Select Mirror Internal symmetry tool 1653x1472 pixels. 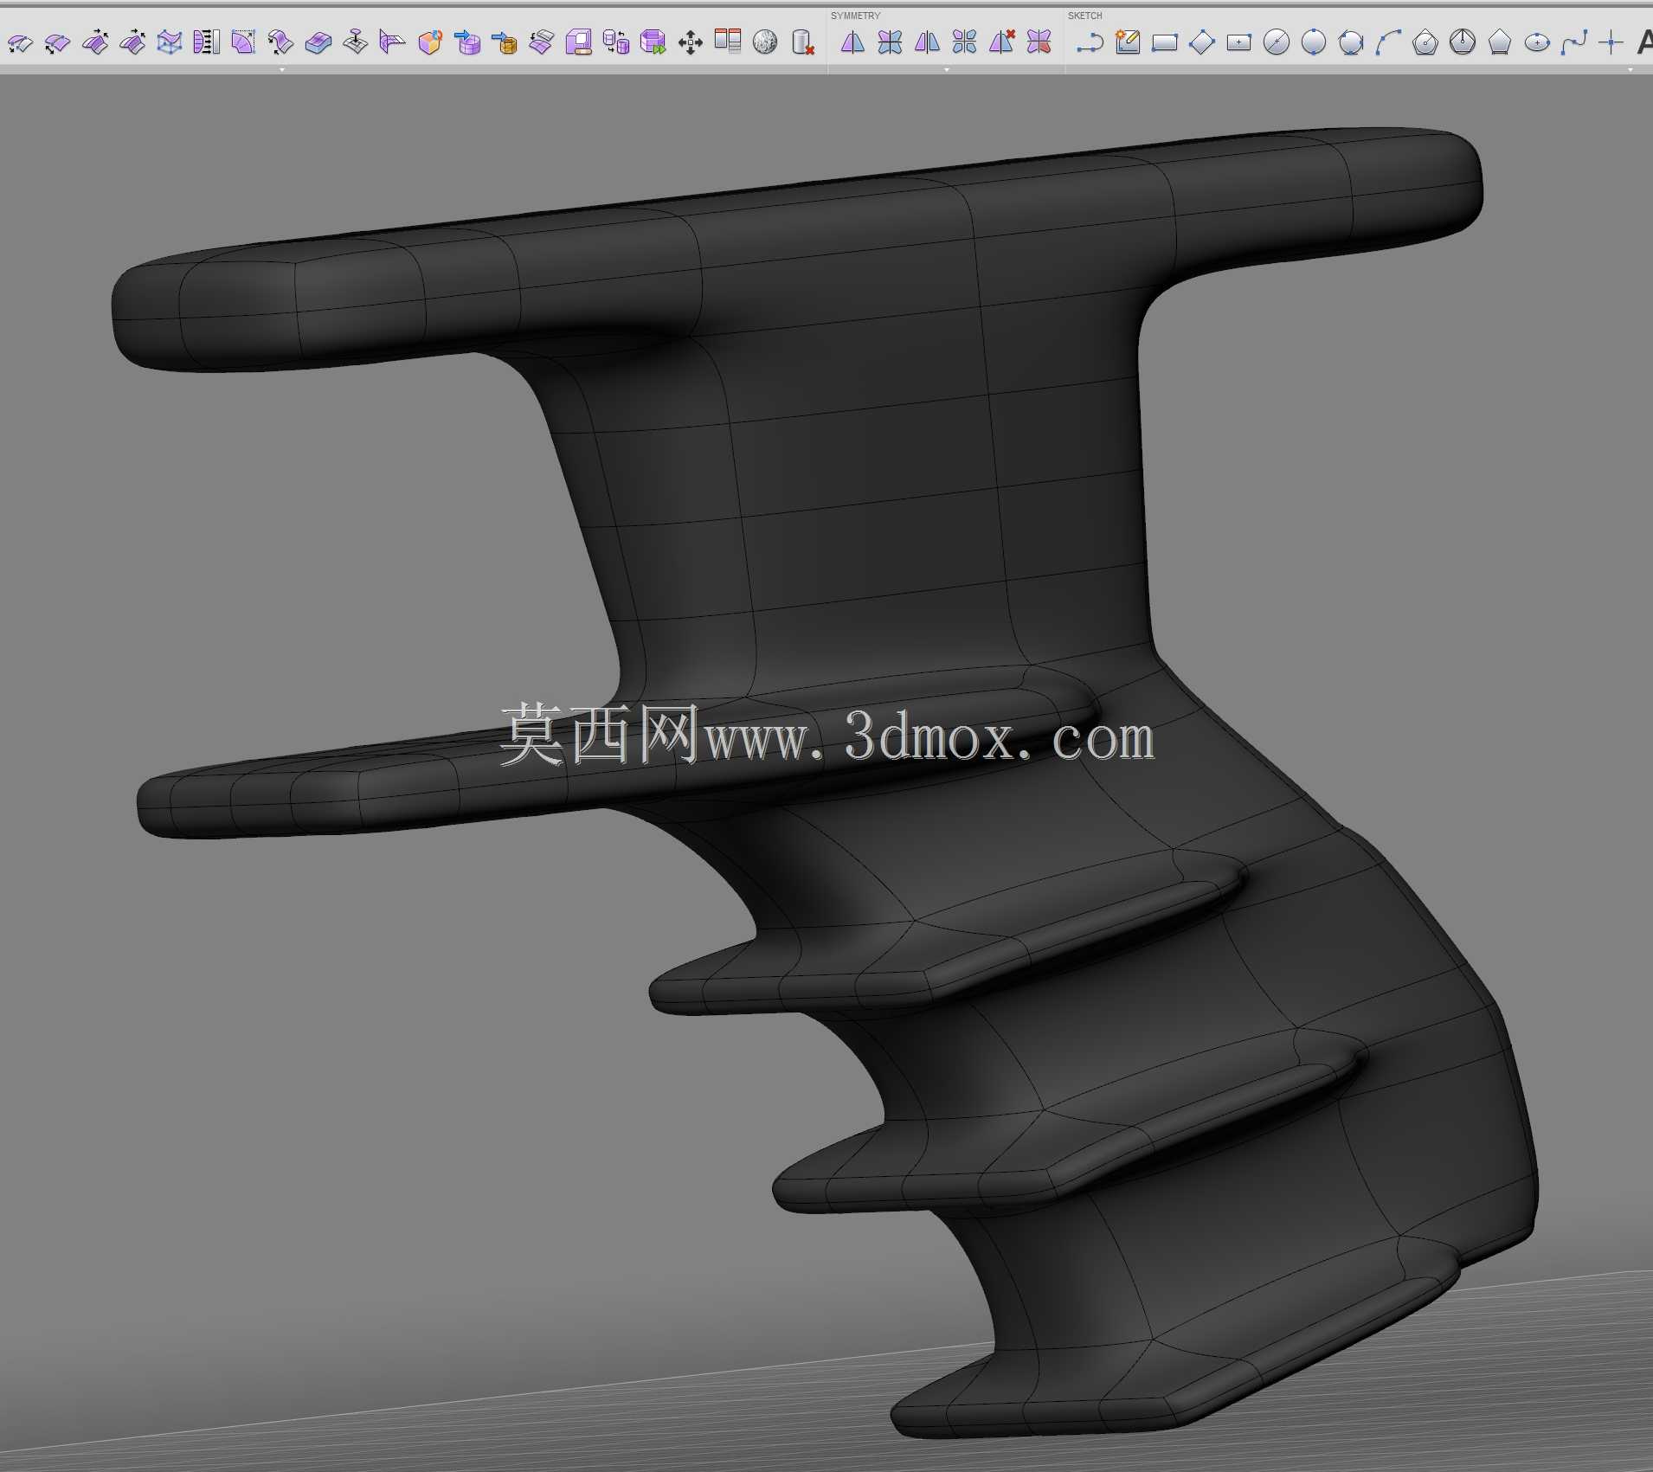[852, 42]
